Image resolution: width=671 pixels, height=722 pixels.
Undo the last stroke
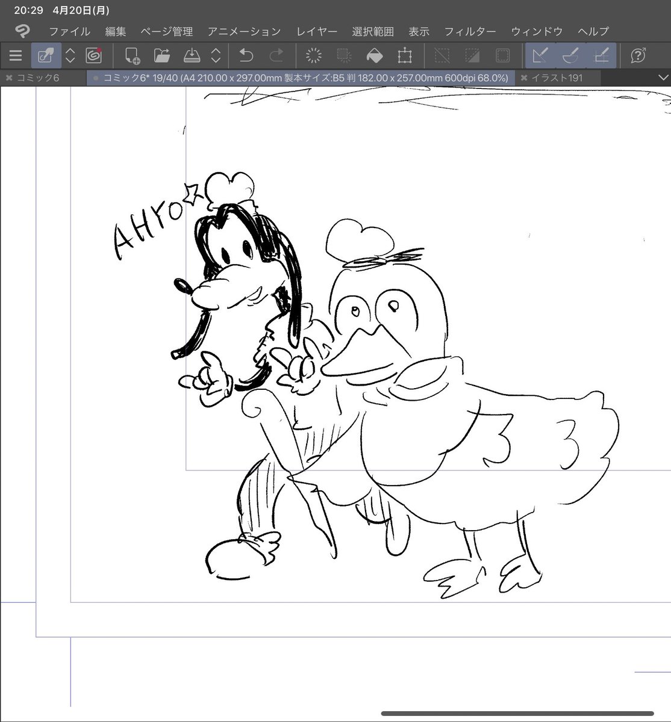(x=246, y=56)
